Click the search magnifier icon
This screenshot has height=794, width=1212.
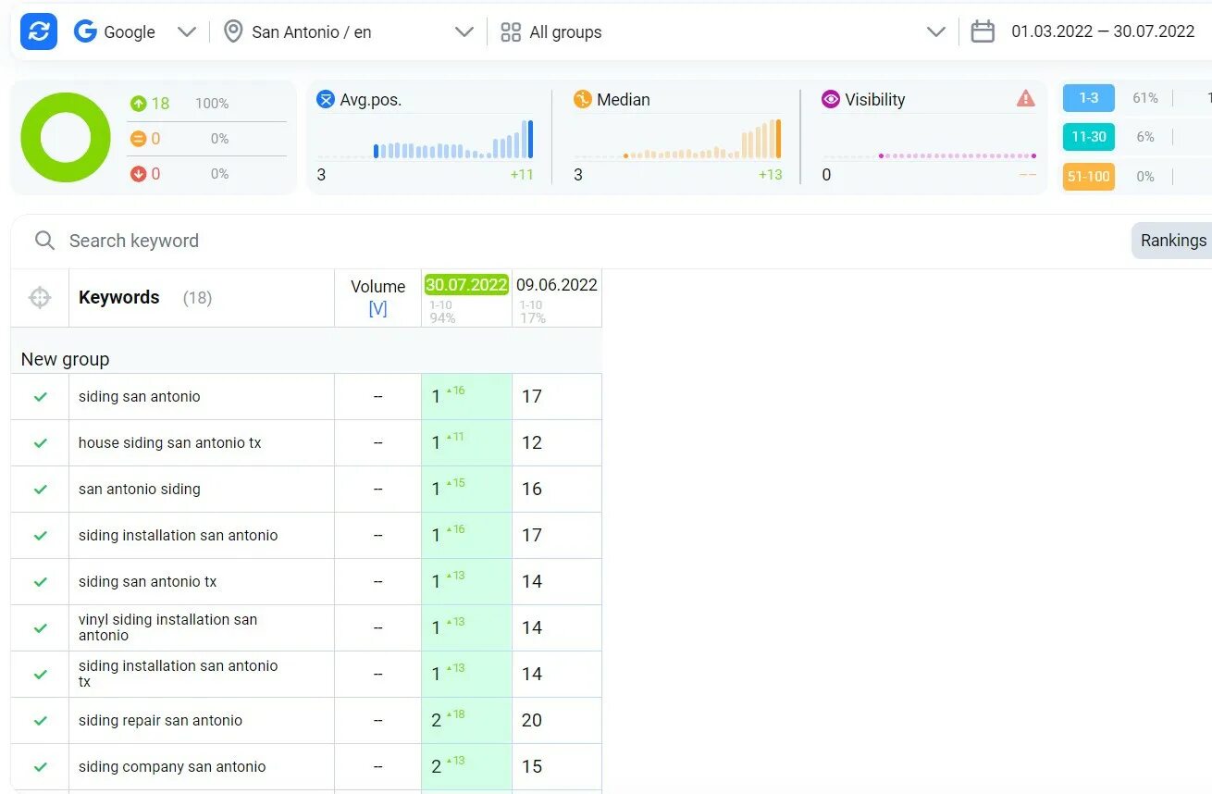click(44, 241)
